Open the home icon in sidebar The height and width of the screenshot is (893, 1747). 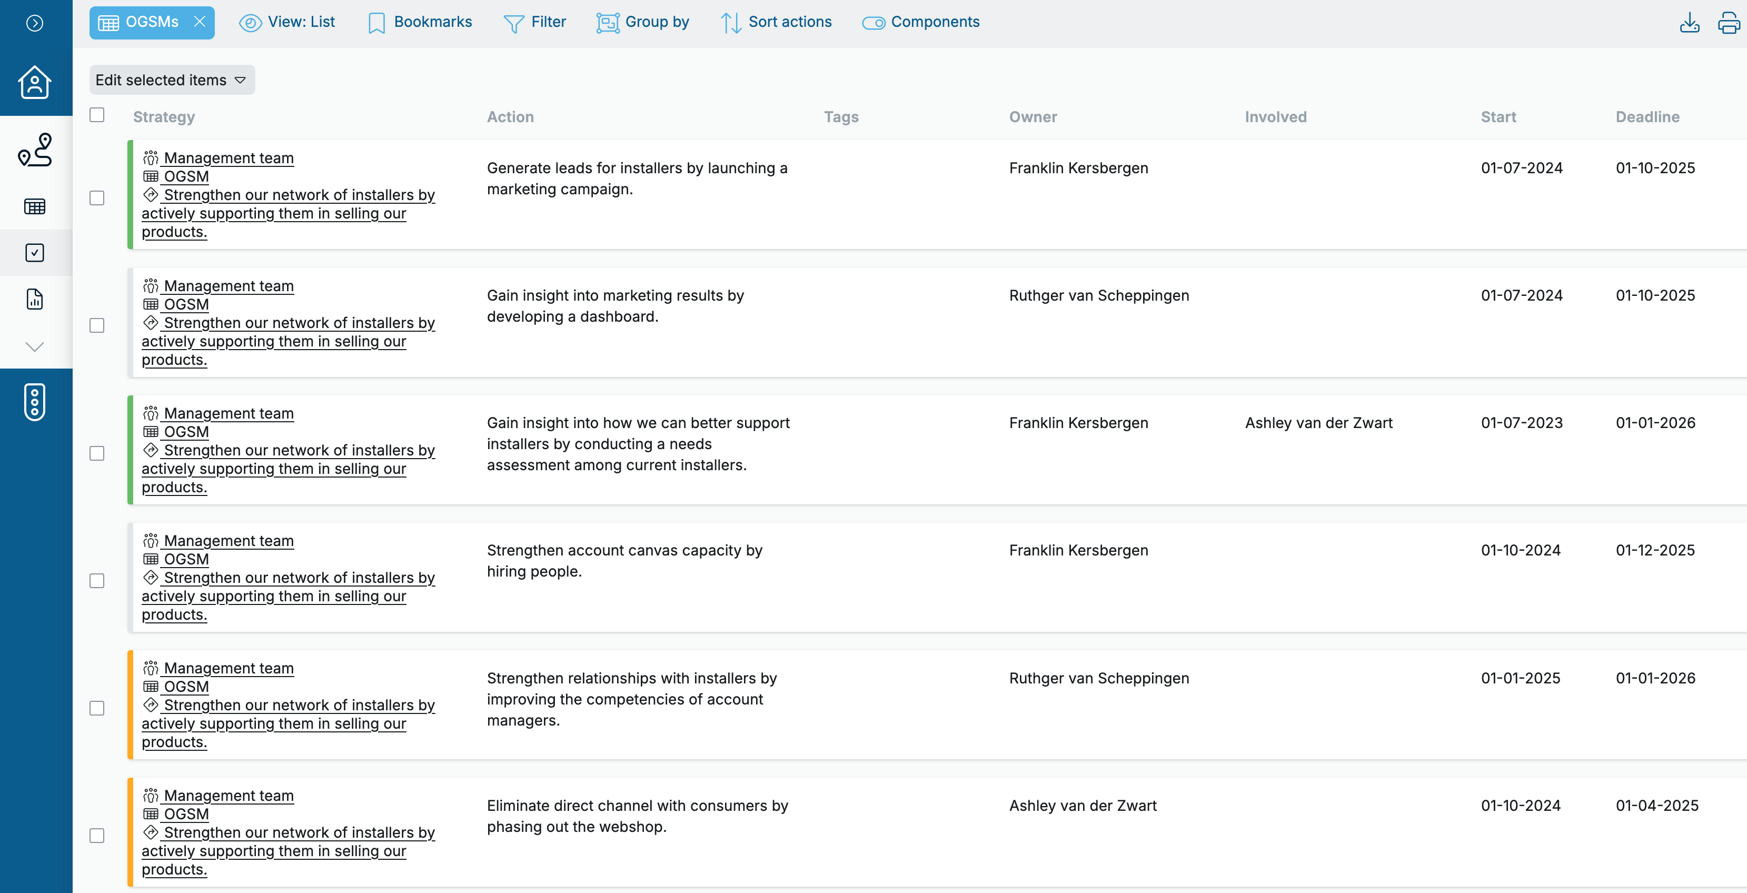pyautogui.click(x=35, y=82)
